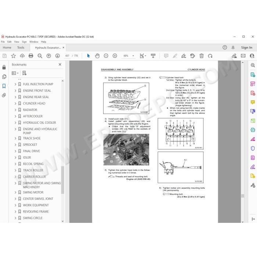Zoom in with plus icon

pos(115,56)
